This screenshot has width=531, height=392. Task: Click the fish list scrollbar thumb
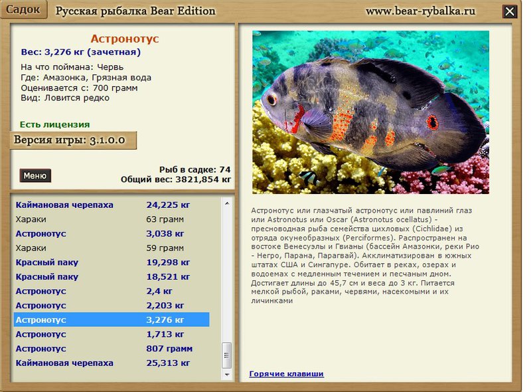click(x=227, y=354)
